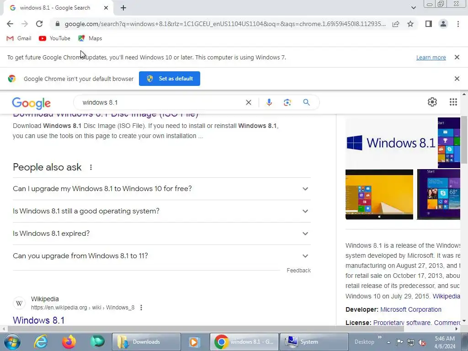468x351 pixels.
Task: Open People also ask options menu
Action: tap(91, 167)
